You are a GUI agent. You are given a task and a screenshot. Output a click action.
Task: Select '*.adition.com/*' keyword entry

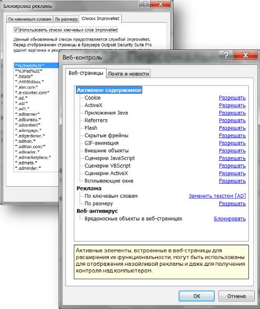tap(30, 147)
